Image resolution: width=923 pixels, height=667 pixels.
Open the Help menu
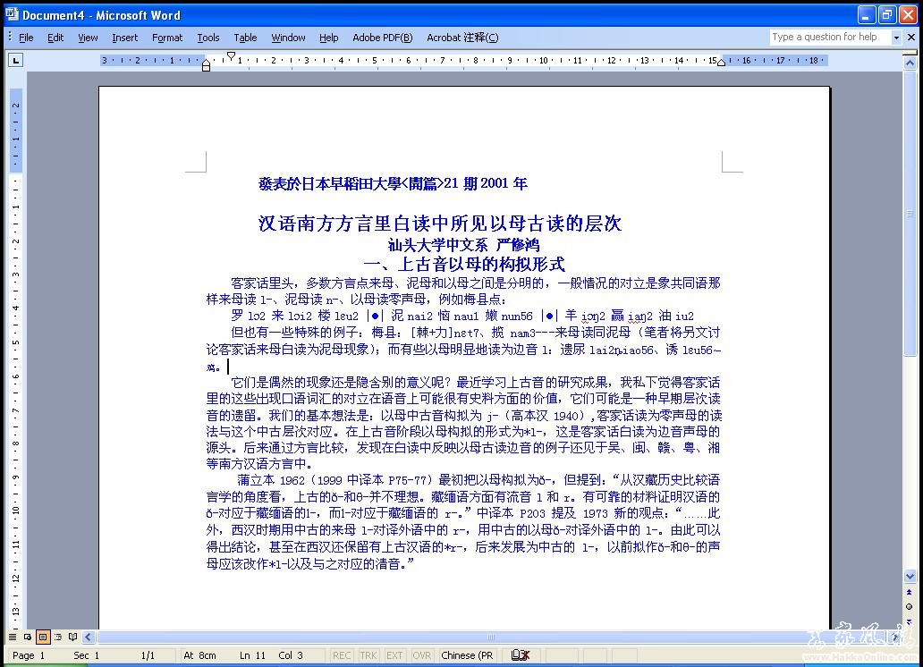pyautogui.click(x=329, y=38)
